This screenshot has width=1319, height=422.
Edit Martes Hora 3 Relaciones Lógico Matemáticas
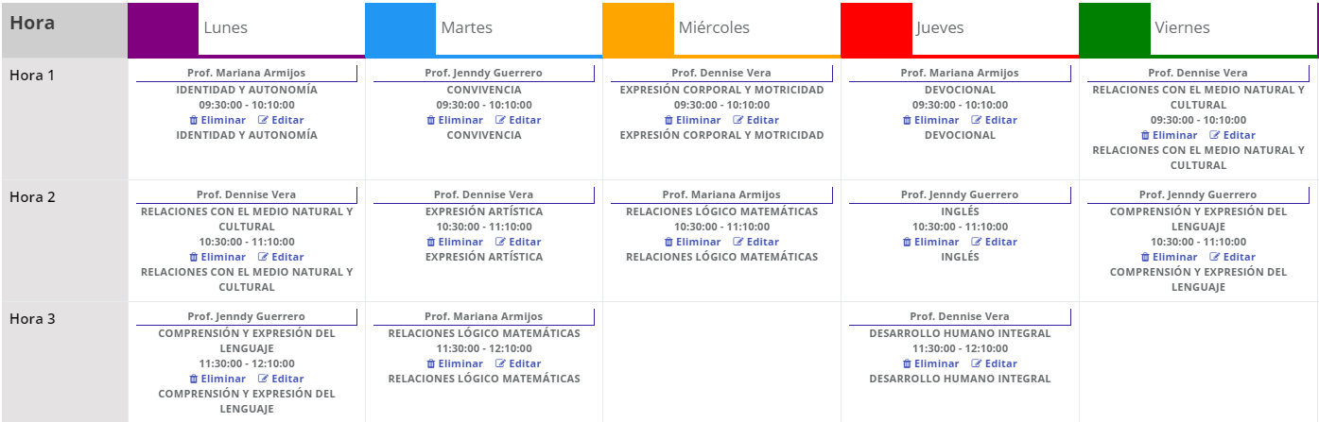pos(518,363)
